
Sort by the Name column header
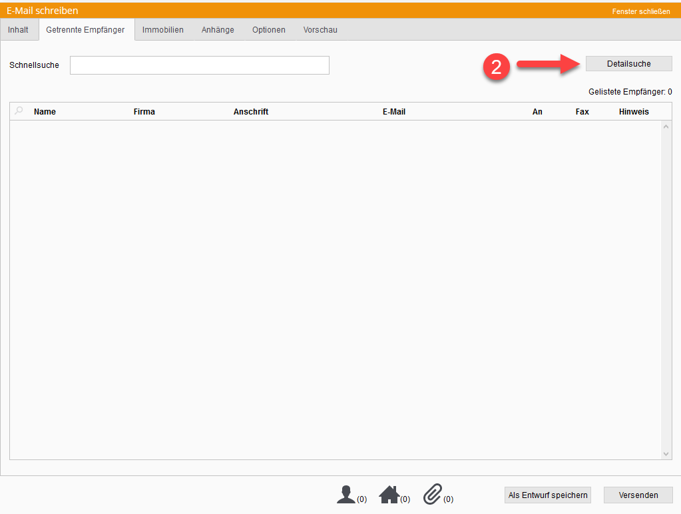click(x=45, y=112)
